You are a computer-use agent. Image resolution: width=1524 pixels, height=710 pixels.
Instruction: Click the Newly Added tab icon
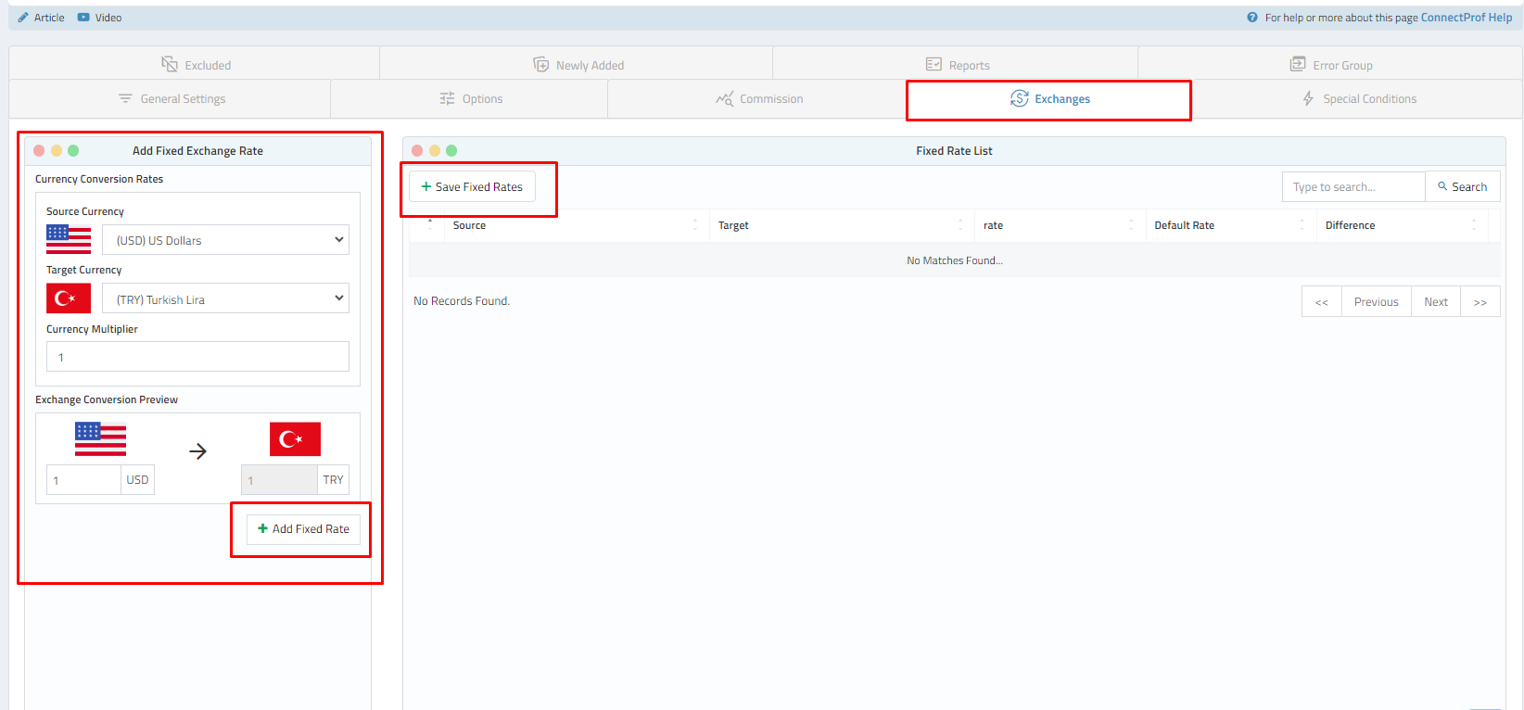(540, 65)
